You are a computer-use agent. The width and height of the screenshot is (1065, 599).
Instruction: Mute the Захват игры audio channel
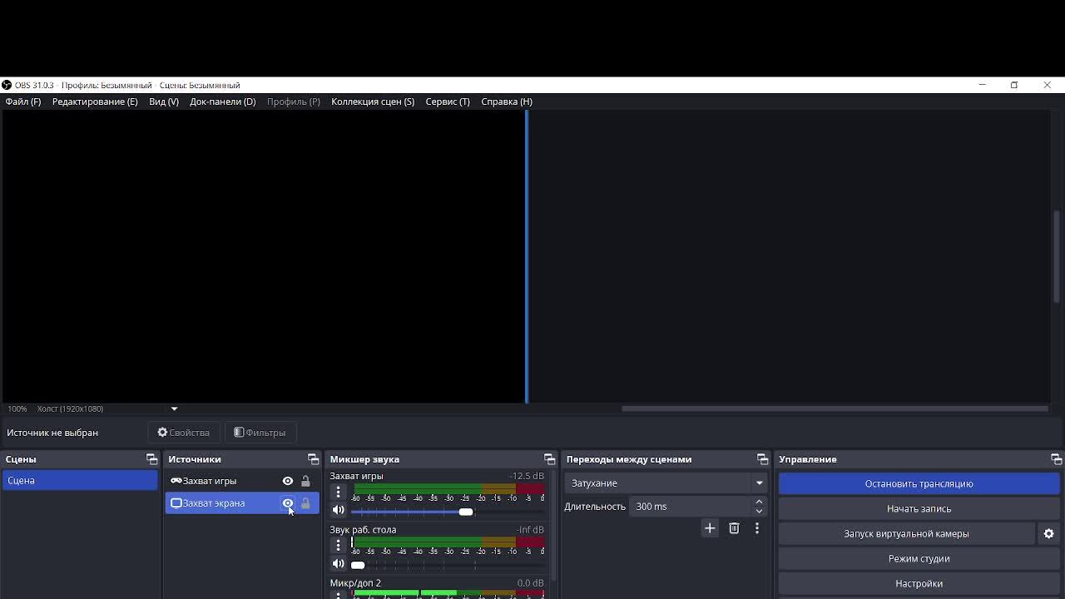[x=338, y=510]
